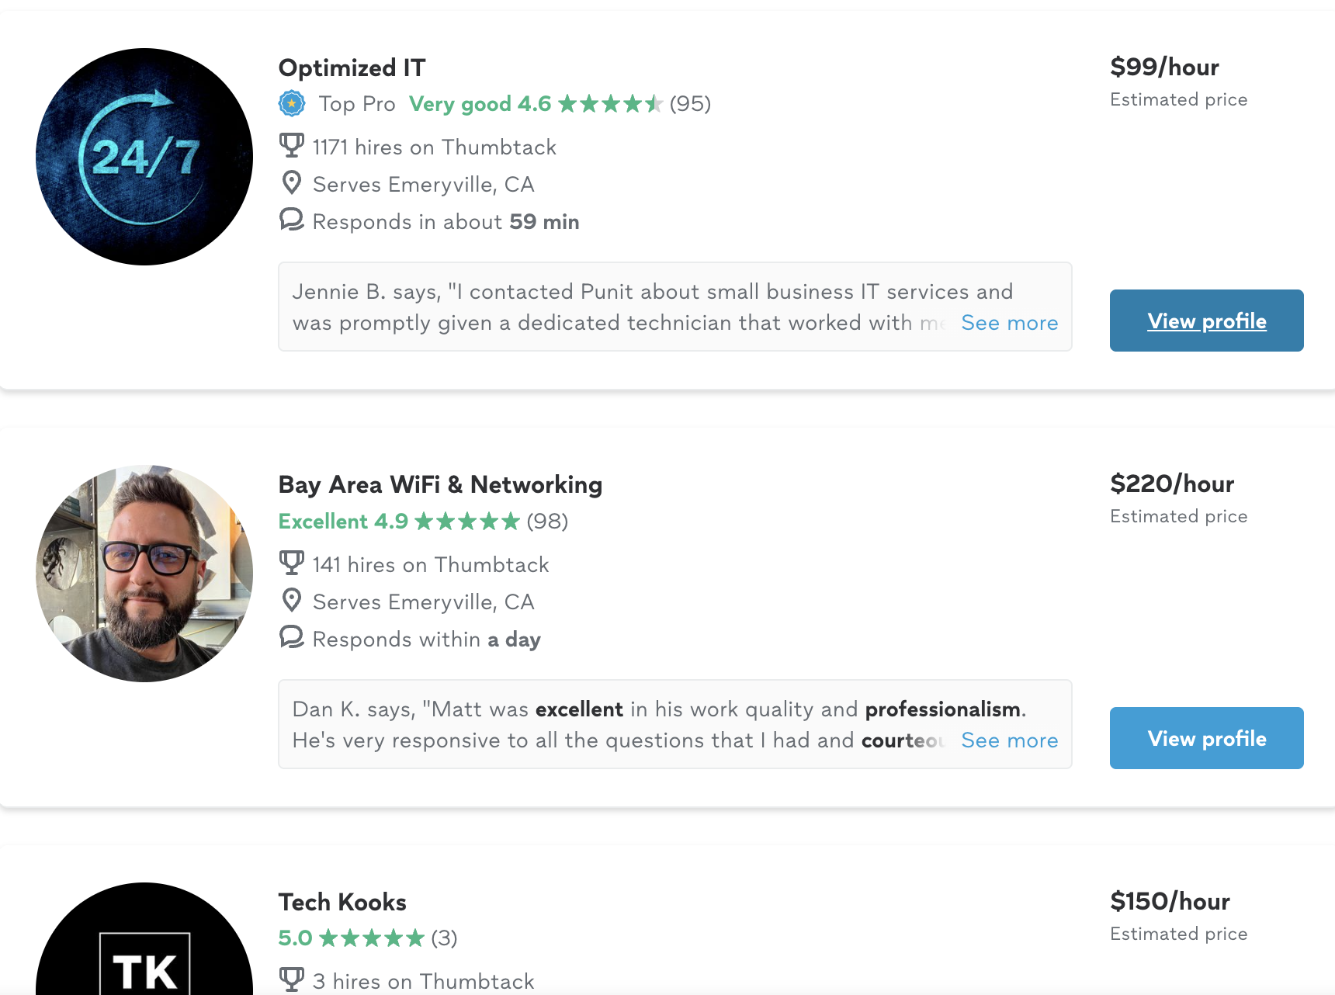The height and width of the screenshot is (995, 1335).
Task: View profile of Bay Area WiFi & Networking
Action: [1206, 738]
